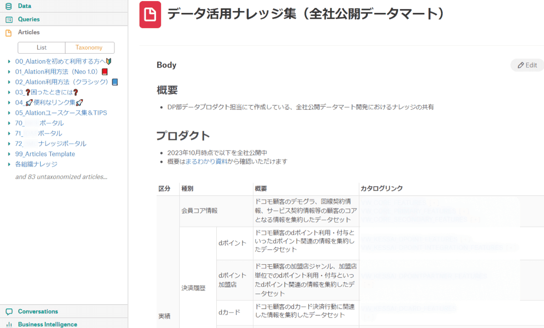Expand the 99_Articles Template node

(x=8, y=153)
